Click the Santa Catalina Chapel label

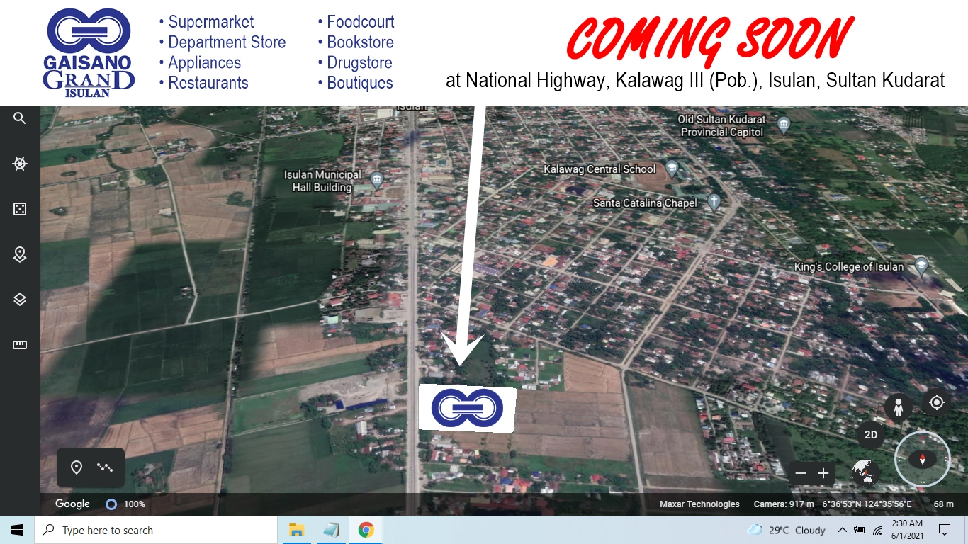tap(646, 203)
